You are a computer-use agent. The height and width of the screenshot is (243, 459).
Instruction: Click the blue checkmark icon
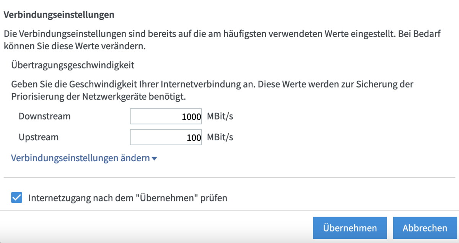coord(16,198)
